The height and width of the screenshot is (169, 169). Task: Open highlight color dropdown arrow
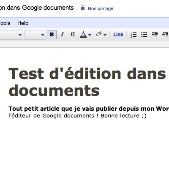pos(105,35)
